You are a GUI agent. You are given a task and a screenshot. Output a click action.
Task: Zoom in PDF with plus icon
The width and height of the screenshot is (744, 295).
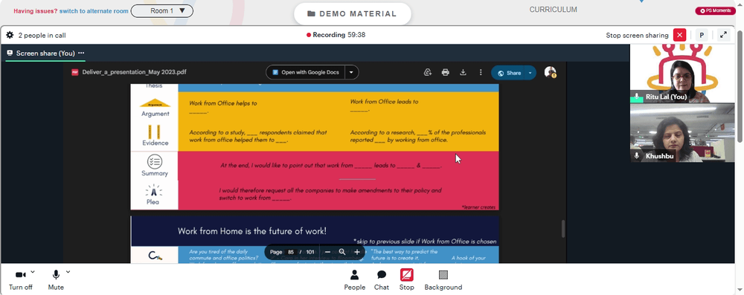(x=357, y=252)
